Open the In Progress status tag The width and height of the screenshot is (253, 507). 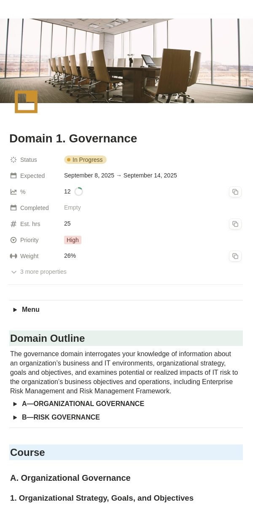pos(85,160)
